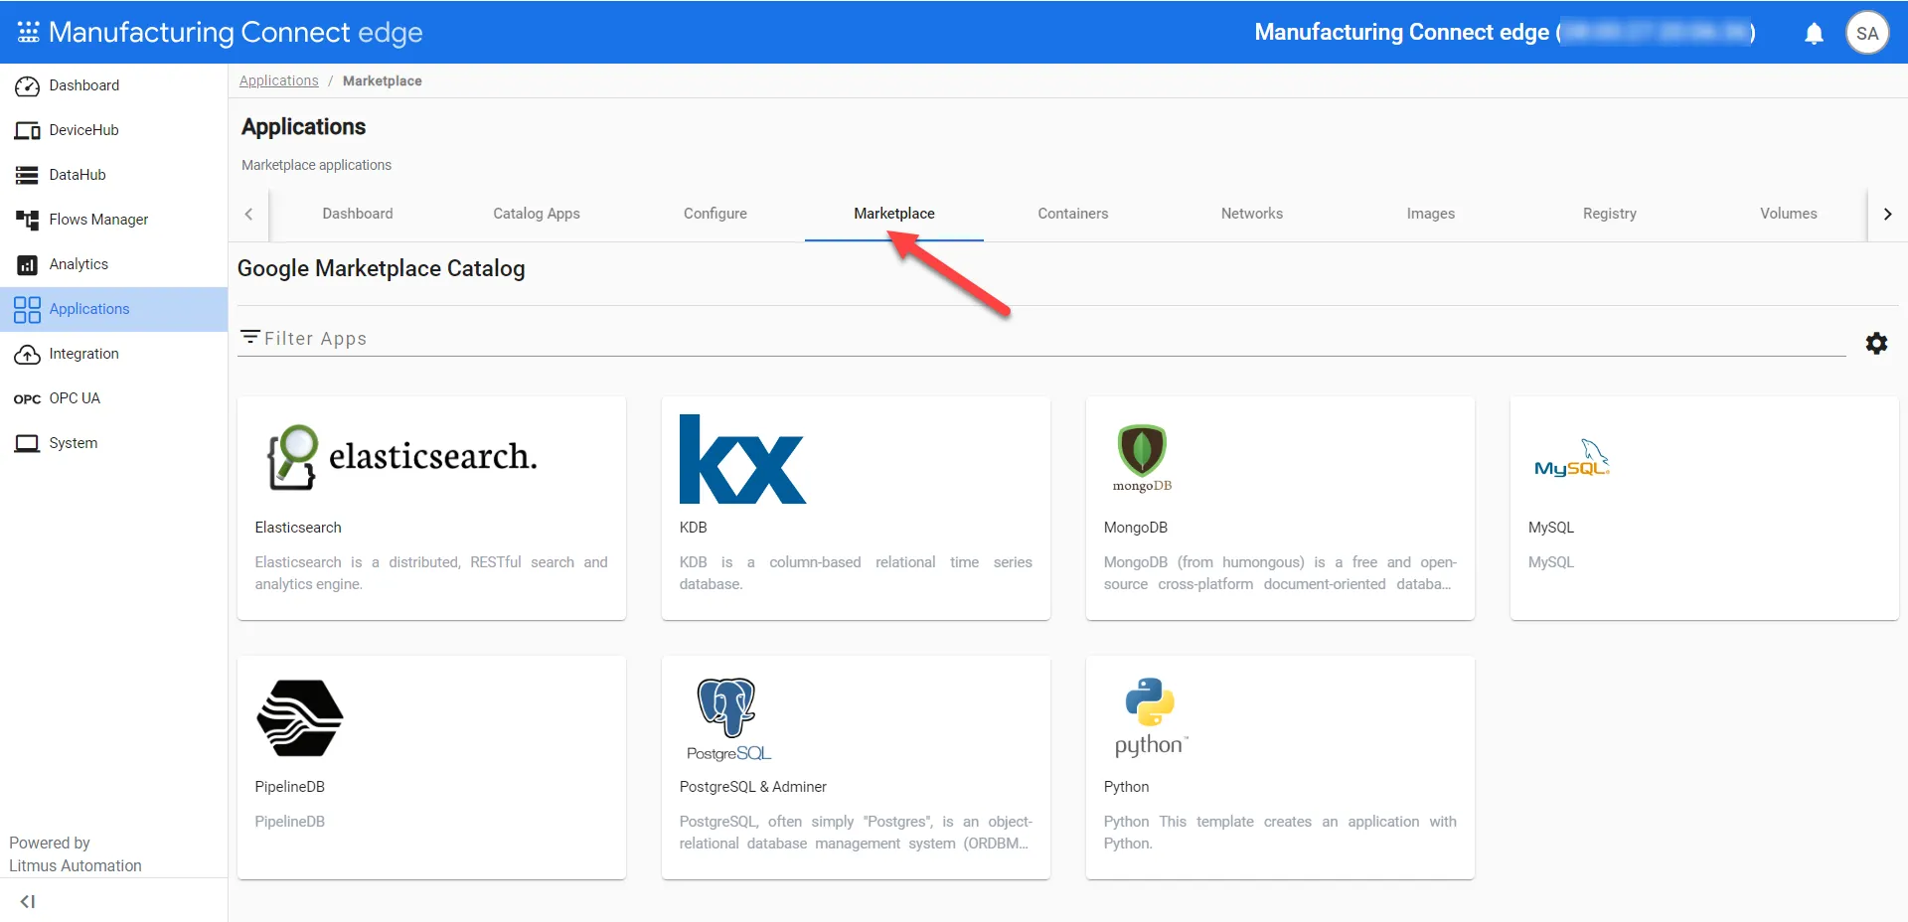
Task: Open the Networks tab
Action: pos(1252,214)
